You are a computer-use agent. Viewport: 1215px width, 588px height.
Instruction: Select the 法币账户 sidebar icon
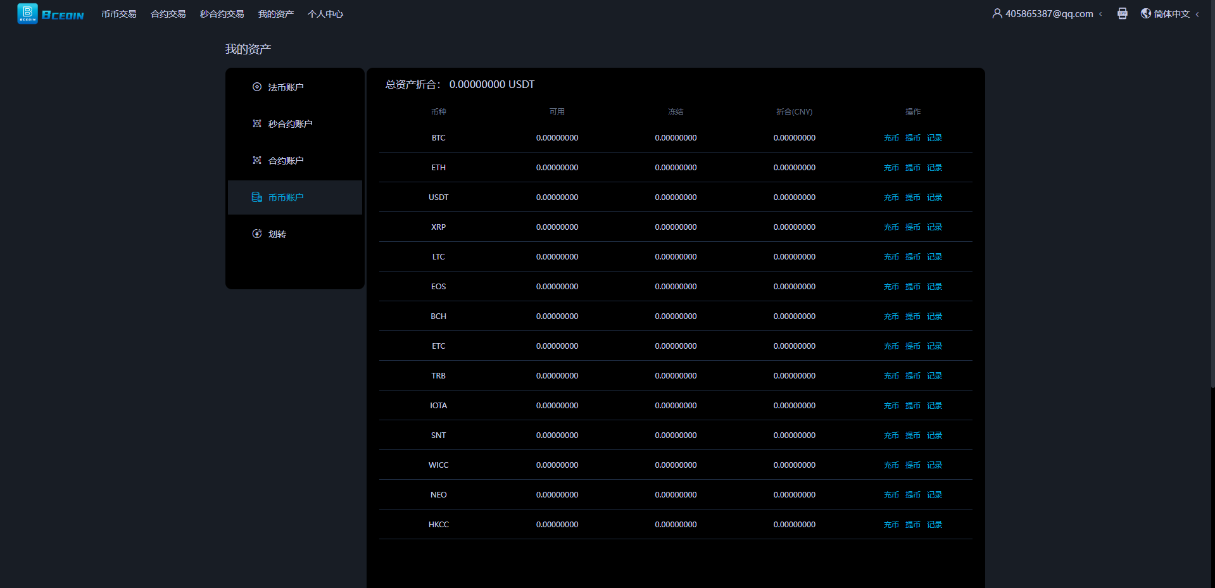tap(257, 87)
